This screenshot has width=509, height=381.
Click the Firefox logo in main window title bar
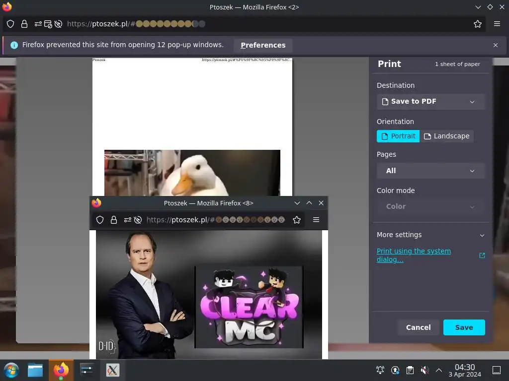[x=7, y=7]
